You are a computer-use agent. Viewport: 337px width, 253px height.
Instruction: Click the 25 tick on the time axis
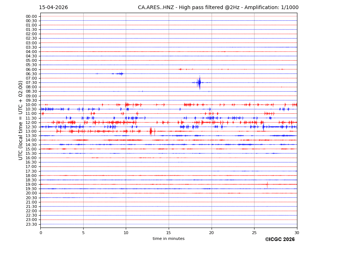(254, 233)
